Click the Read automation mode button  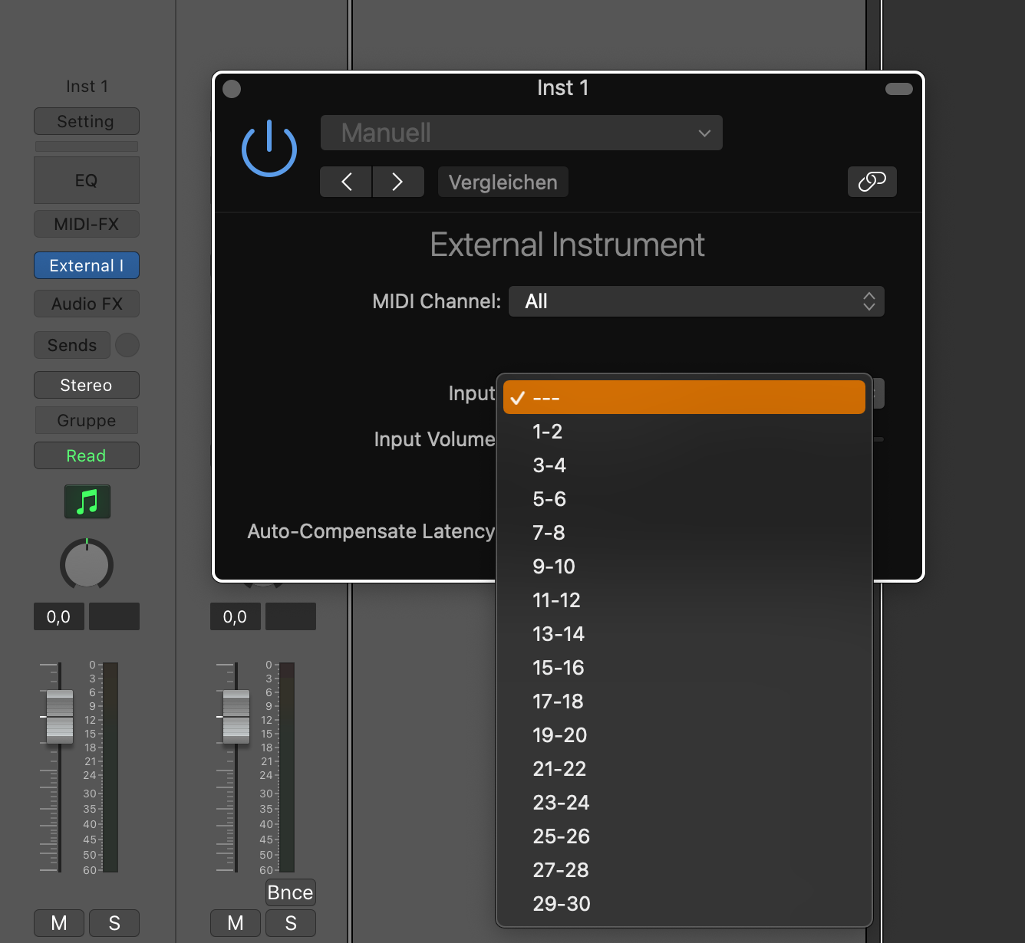click(87, 455)
